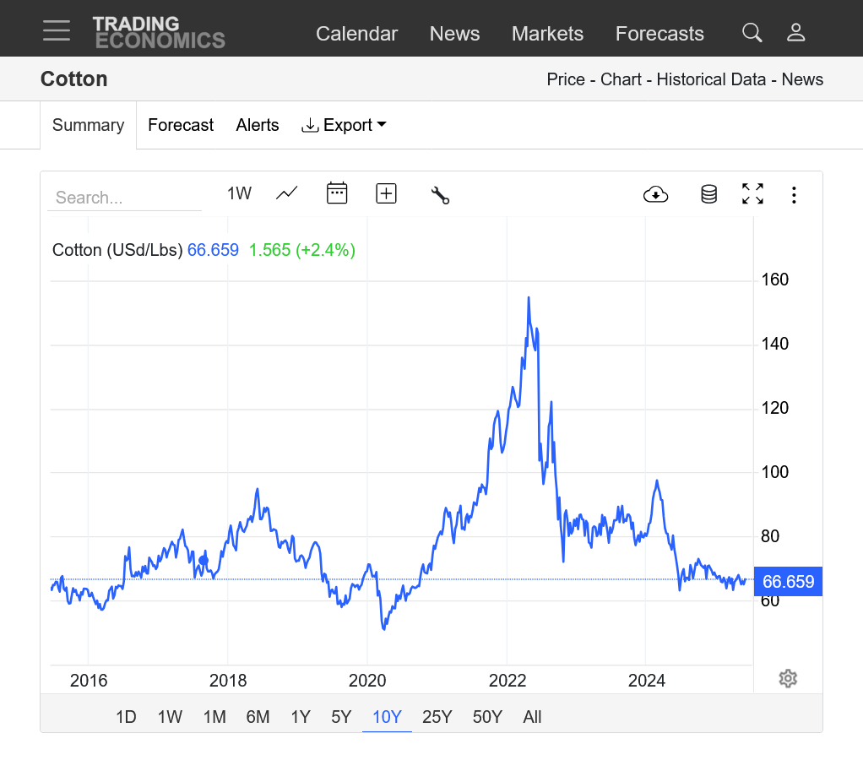
Task: Open the database stack icon
Action: coord(709,194)
